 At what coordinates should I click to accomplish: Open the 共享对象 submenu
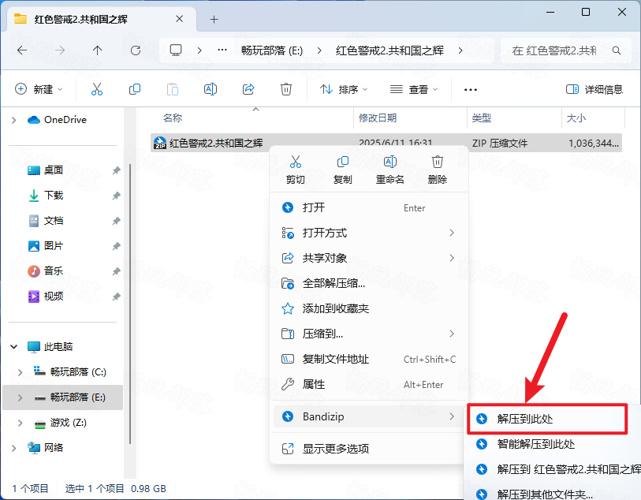pos(369,258)
